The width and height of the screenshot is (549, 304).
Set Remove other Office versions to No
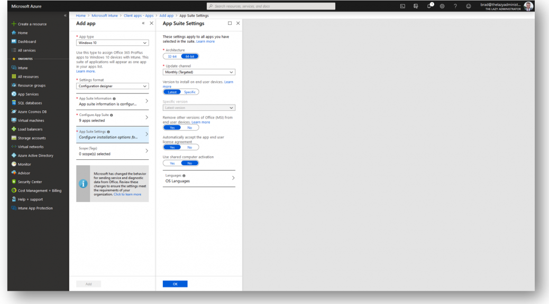[190, 128]
